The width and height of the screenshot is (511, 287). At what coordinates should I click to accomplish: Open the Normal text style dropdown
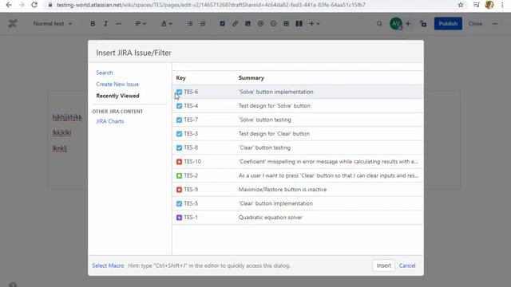pyautogui.click(x=52, y=24)
